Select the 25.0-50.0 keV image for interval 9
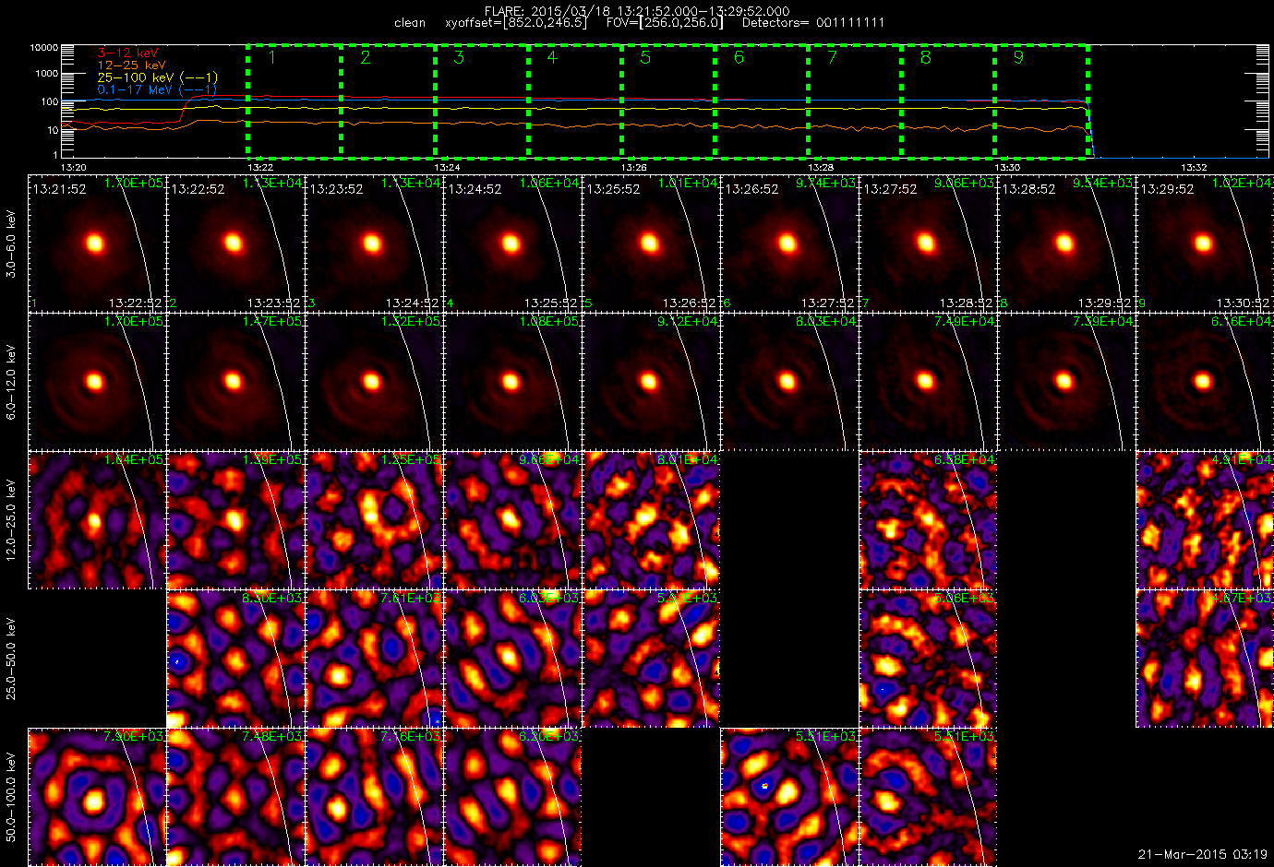1274x867 pixels. pyautogui.click(x=1205, y=659)
